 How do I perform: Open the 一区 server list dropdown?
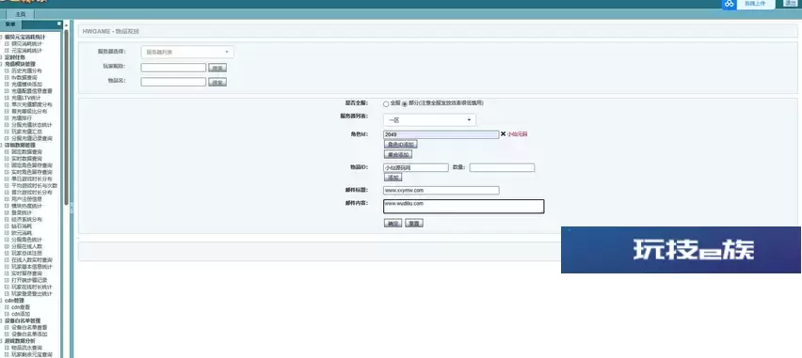click(429, 120)
